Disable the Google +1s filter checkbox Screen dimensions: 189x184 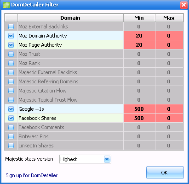(11, 109)
